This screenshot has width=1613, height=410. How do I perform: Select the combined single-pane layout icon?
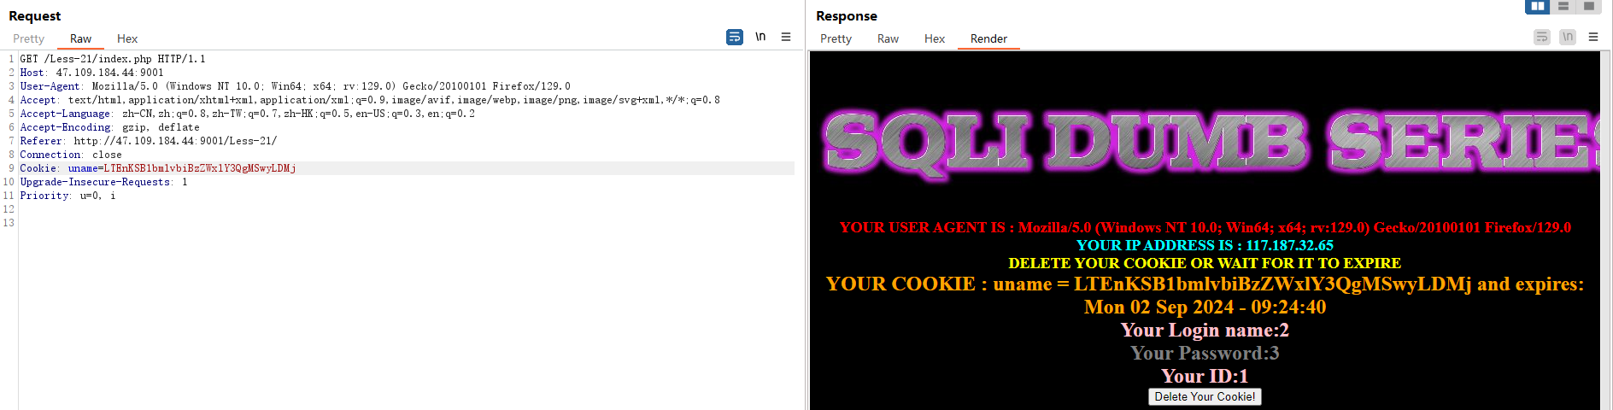[x=1589, y=6]
